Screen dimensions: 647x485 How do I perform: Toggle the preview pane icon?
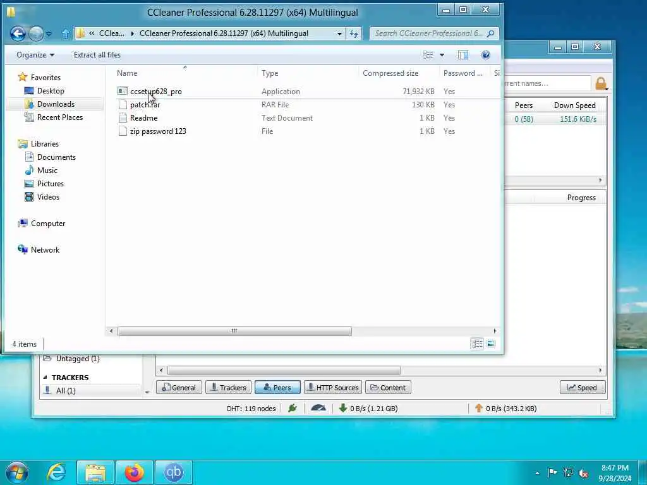(463, 55)
